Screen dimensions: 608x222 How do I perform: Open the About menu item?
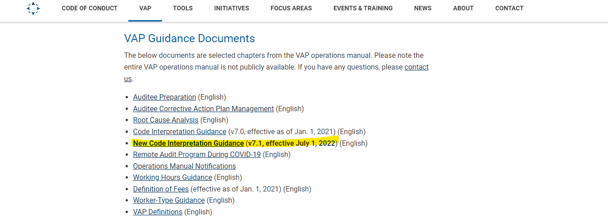[x=464, y=8]
